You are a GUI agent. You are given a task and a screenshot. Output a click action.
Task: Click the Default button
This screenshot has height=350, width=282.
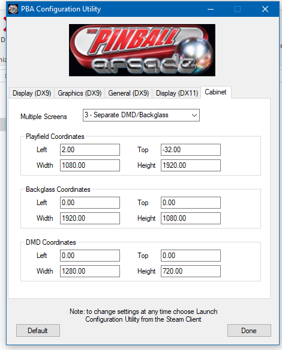click(38, 330)
